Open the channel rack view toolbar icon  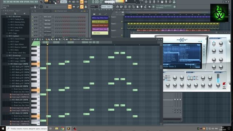[x=125, y=7]
